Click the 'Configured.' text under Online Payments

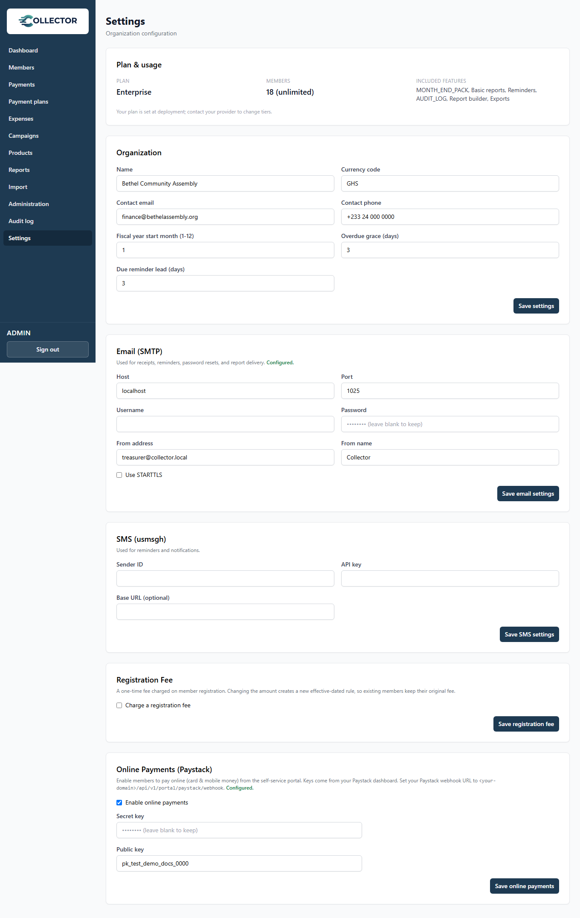coord(240,788)
